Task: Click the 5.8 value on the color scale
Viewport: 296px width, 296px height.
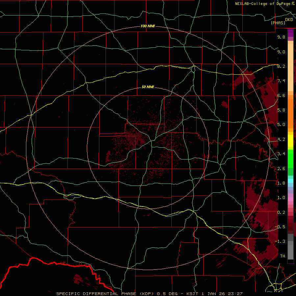Action: pyautogui.click(x=281, y=110)
